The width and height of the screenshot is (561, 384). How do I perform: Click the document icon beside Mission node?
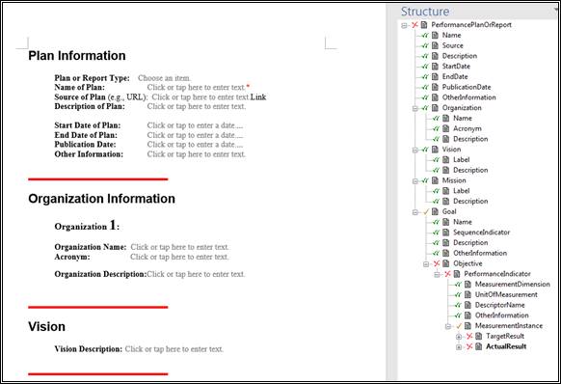[x=435, y=180]
